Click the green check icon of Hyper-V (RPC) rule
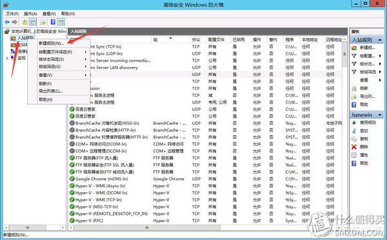This screenshot has height=240, width=387. coord(72,221)
